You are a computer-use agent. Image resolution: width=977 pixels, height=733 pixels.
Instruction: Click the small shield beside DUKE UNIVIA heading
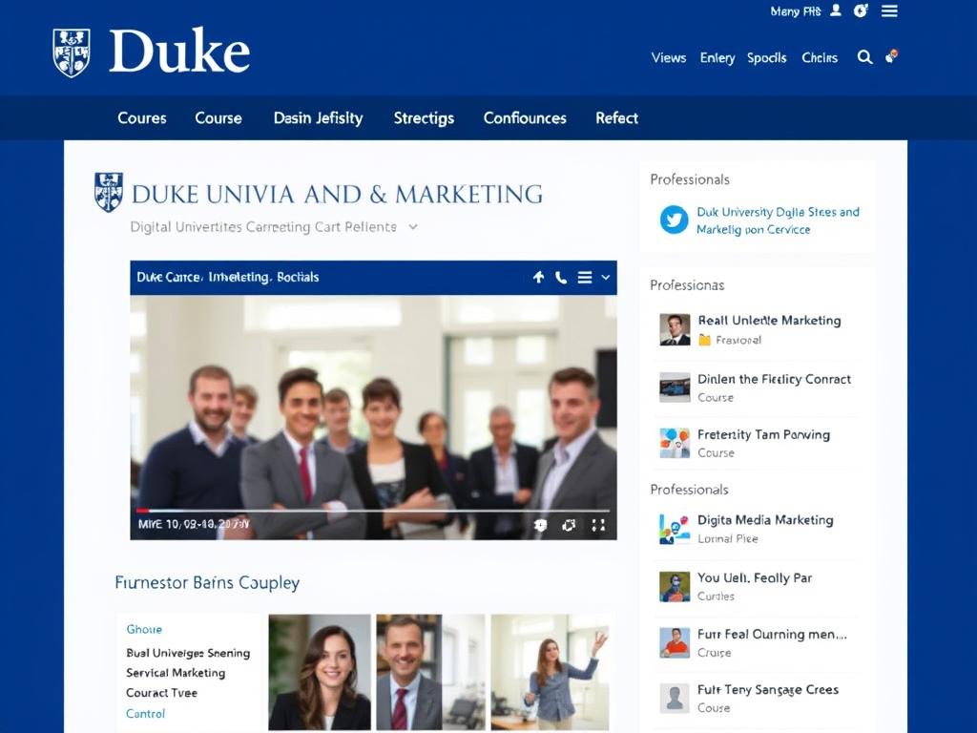[109, 192]
